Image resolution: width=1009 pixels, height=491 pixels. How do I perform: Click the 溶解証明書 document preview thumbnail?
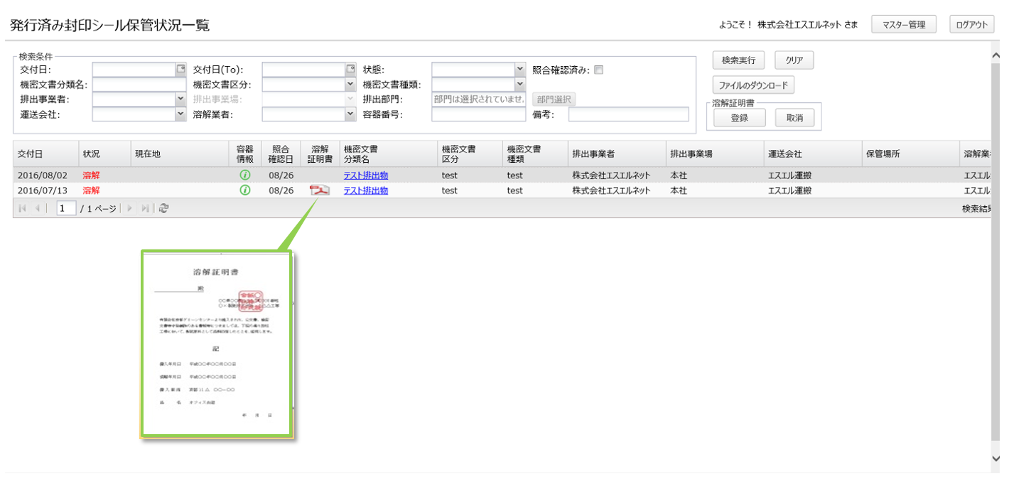[217, 343]
